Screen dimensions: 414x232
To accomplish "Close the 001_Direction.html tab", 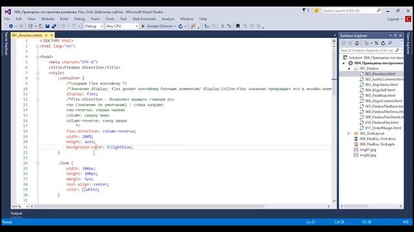I will (x=52, y=35).
